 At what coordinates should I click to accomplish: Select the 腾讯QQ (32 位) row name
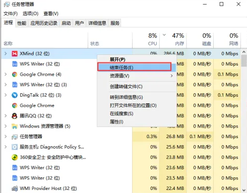[36, 116]
